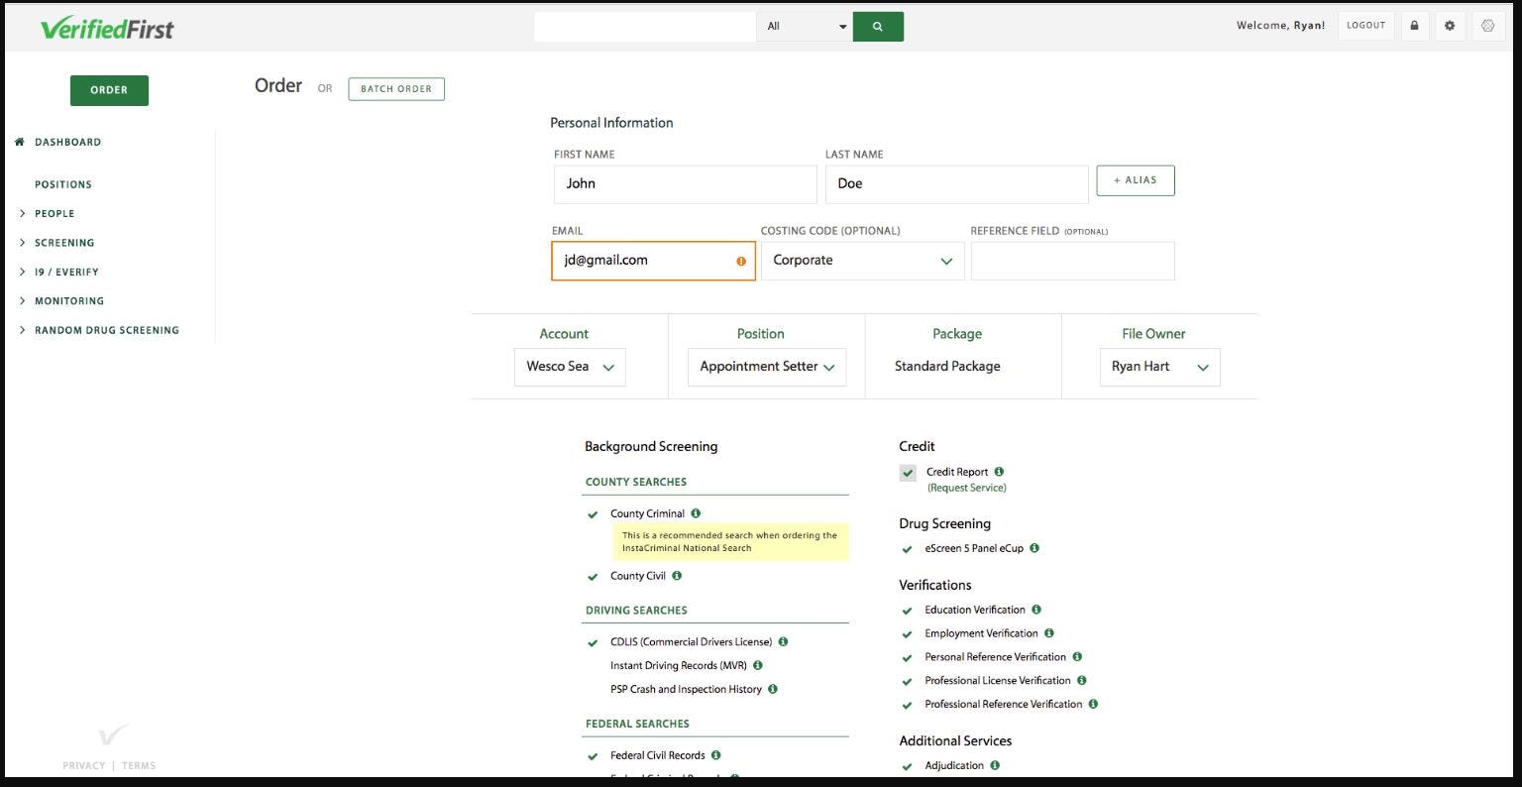The image size is (1522, 787).
Task: Toggle the CDLIS Commercial Drivers License checkbox
Action: click(593, 642)
